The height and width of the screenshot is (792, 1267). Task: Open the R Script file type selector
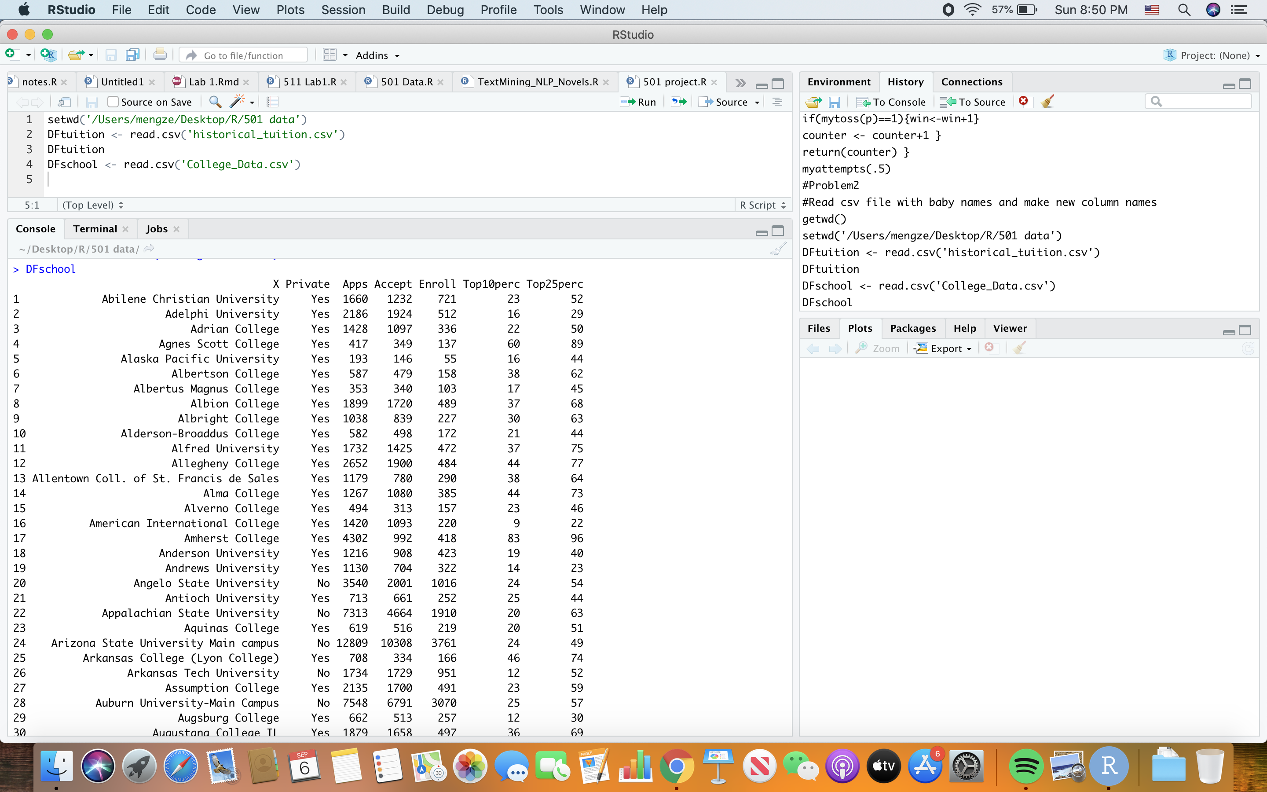(763, 205)
